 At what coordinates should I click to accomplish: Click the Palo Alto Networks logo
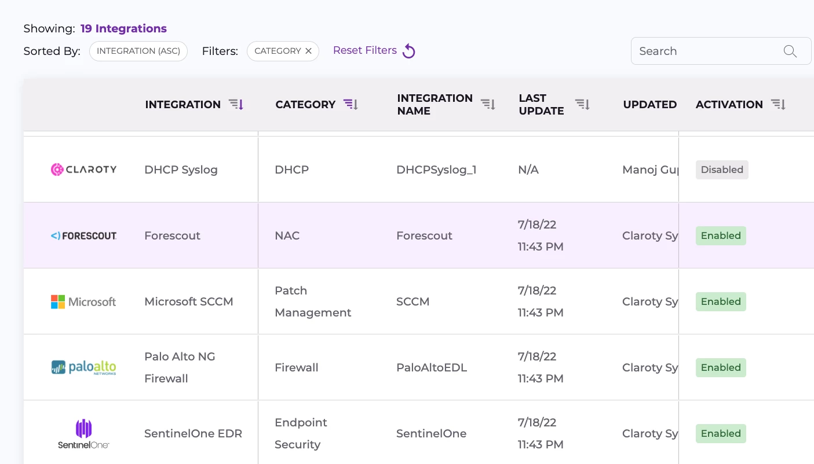83,367
